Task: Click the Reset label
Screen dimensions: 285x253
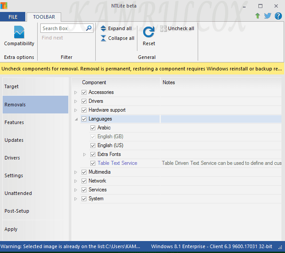Action: click(x=149, y=43)
